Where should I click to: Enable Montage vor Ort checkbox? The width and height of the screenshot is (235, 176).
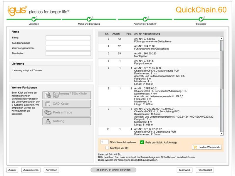[x=107, y=148]
